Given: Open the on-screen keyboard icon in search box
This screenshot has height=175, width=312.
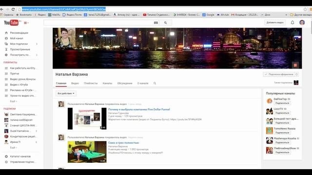Looking at the screenshot, I should click(x=156, y=23).
